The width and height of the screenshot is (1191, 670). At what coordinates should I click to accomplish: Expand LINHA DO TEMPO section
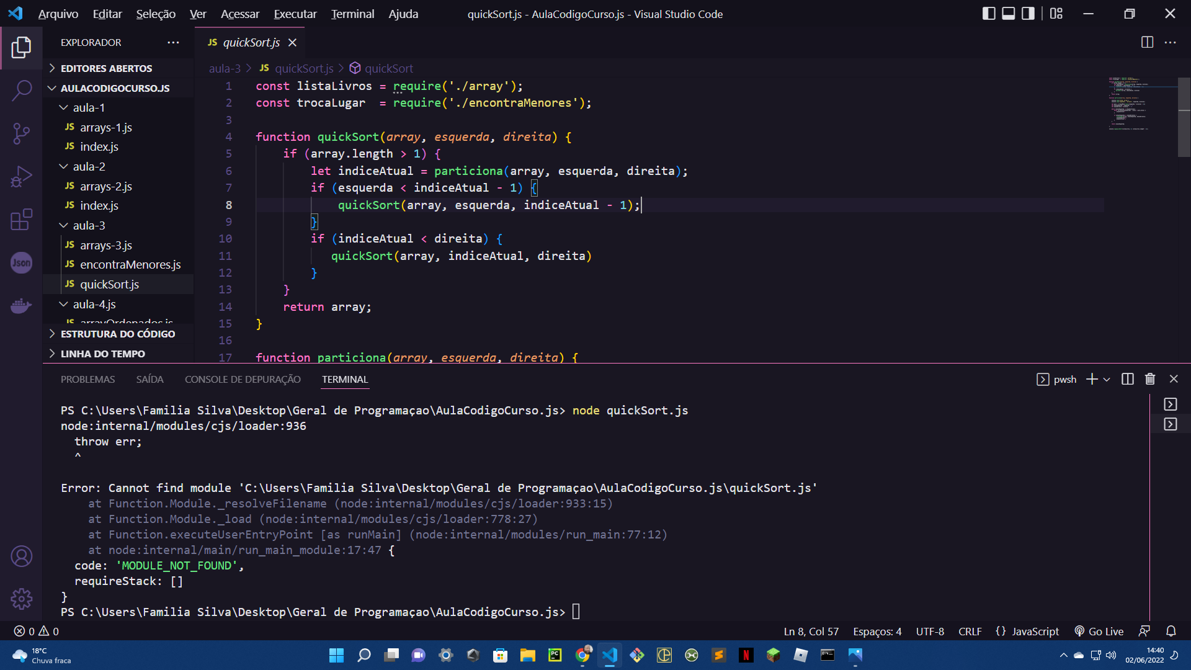[x=118, y=354]
